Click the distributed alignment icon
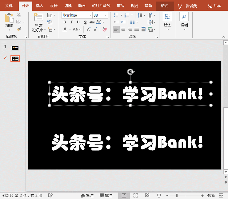The image size is (228, 199). pyautogui.click(x=143, y=29)
